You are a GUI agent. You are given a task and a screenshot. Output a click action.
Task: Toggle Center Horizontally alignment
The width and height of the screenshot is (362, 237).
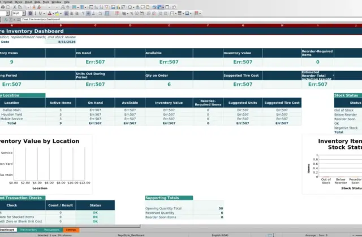point(72,14)
